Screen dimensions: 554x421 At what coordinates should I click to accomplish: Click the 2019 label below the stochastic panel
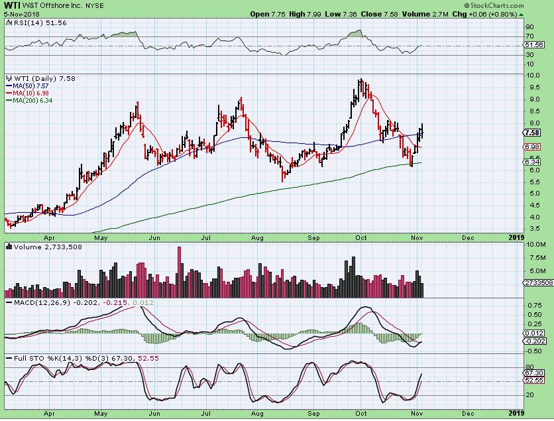pos(516,413)
